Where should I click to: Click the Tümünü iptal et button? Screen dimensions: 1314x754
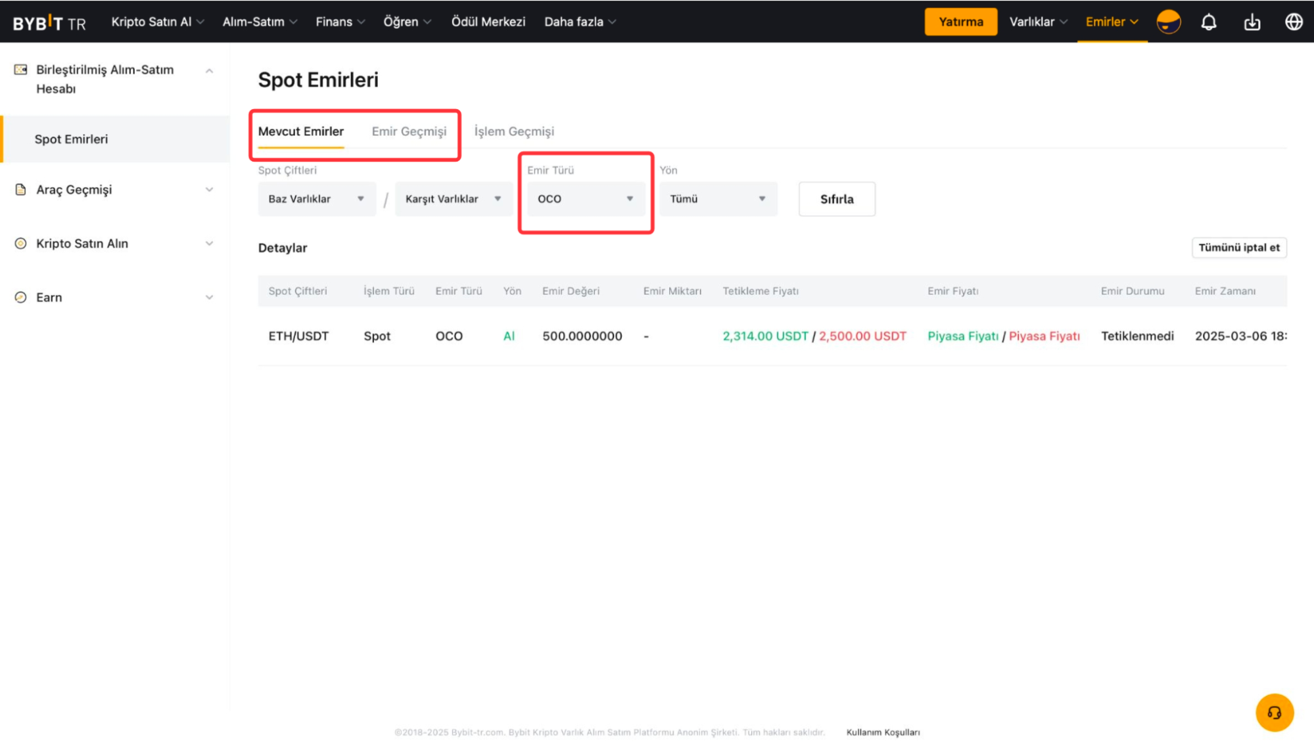(1238, 248)
